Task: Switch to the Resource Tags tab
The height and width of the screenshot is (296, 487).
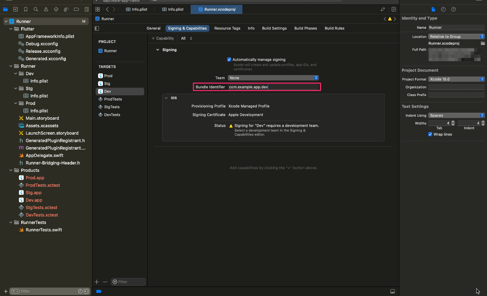Action: pyautogui.click(x=227, y=29)
